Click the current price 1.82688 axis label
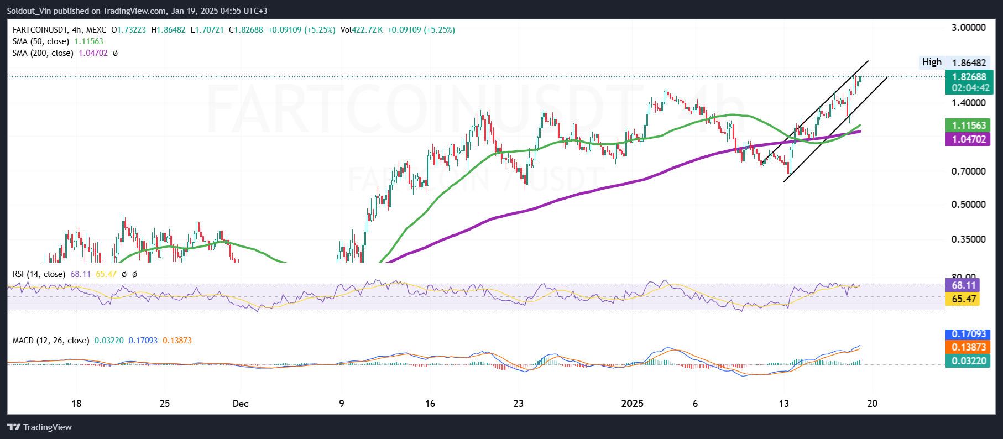This screenshot has width=1003, height=439. point(969,77)
